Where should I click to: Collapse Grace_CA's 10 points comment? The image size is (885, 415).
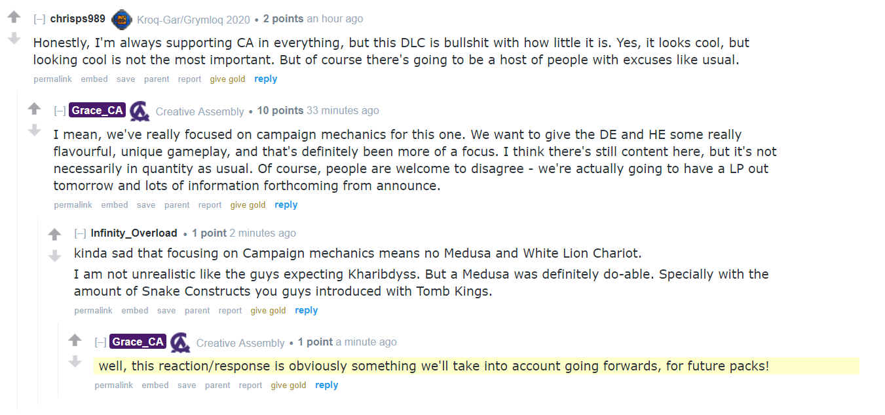[x=60, y=111]
